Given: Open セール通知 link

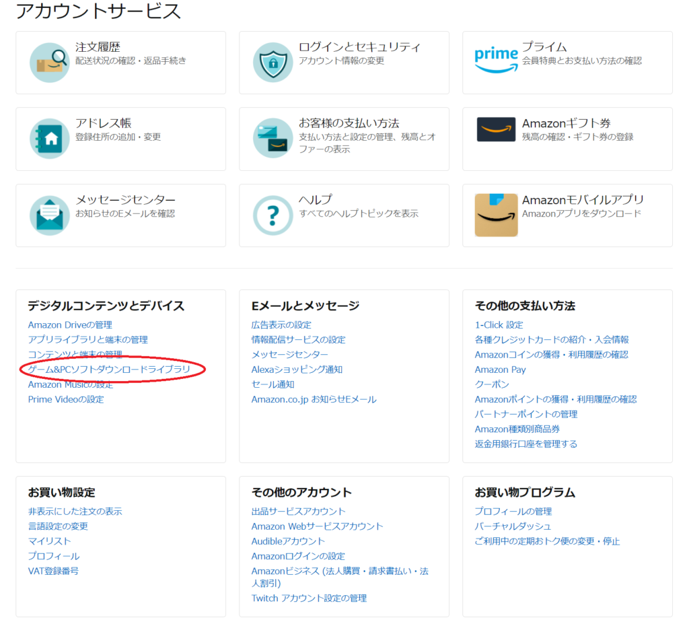Looking at the screenshot, I should 273,384.
